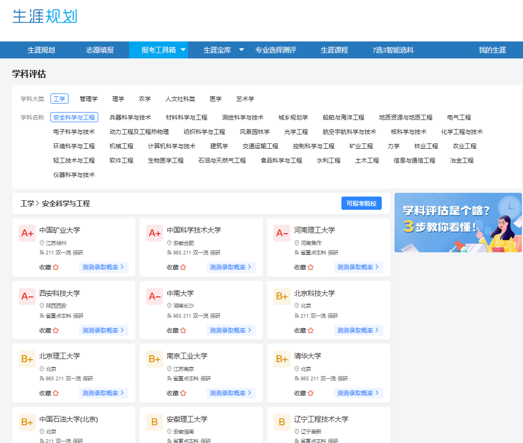Click B badge beside 辽宁工程技术大学
Viewport: 523px width, 443px height.
(x=282, y=422)
